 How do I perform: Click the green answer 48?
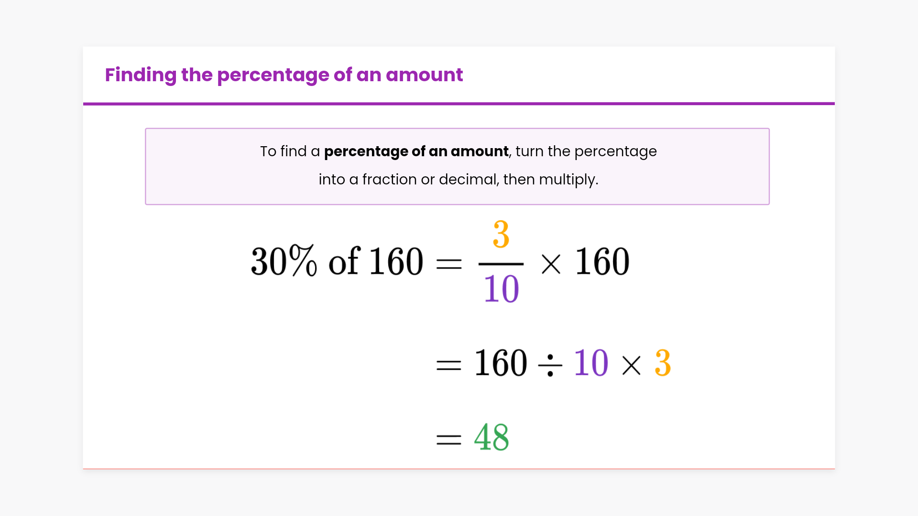click(x=492, y=437)
